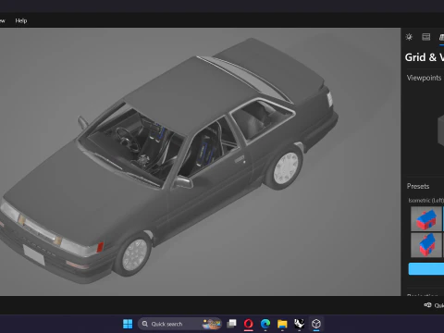
Task: Switch to the Rhino app taskbar icon
Action: pyautogui.click(x=299, y=324)
